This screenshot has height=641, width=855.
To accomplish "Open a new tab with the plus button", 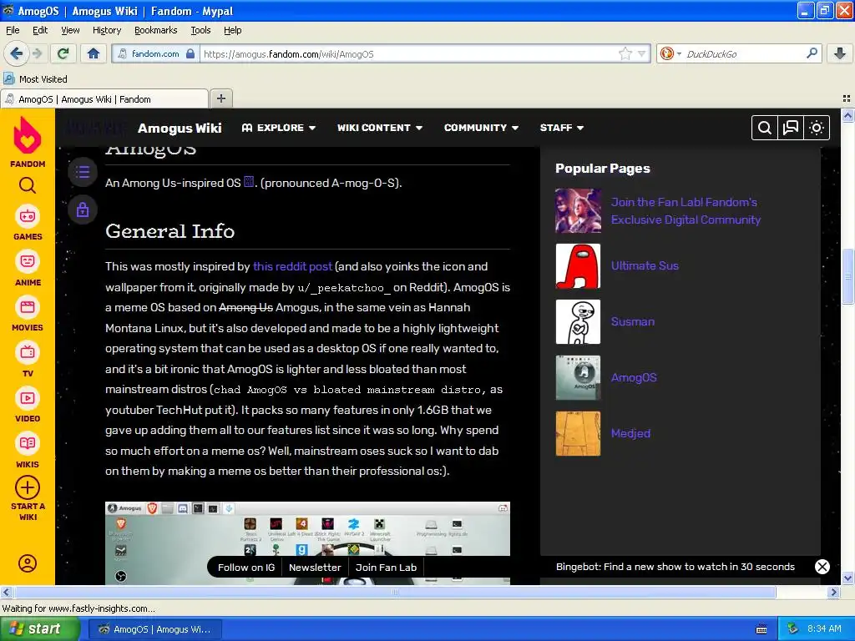I will 220,98.
